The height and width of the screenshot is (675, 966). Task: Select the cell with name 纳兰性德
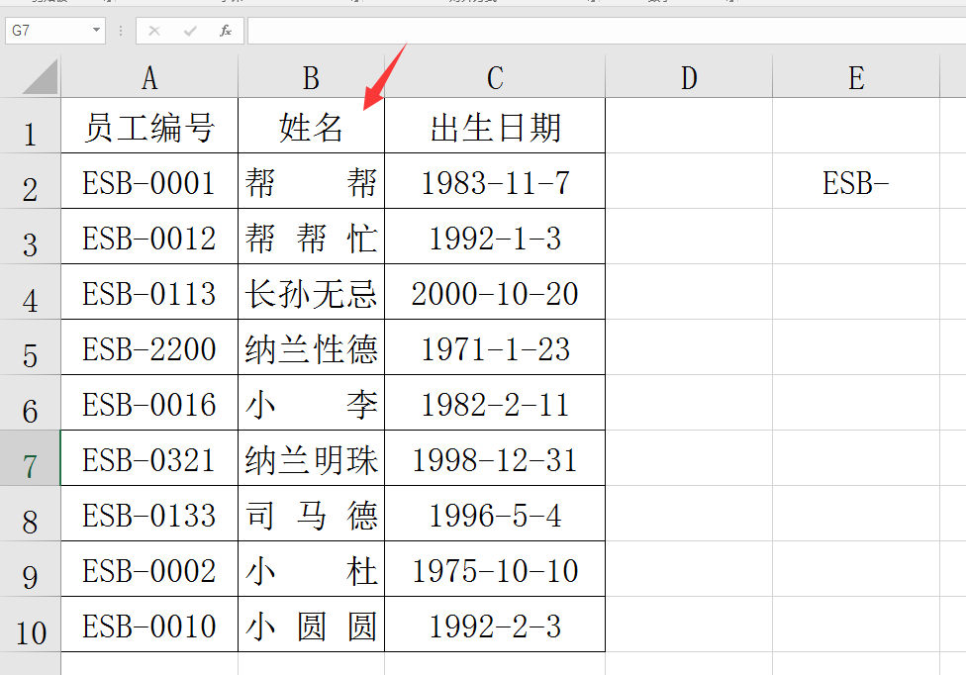tap(311, 348)
